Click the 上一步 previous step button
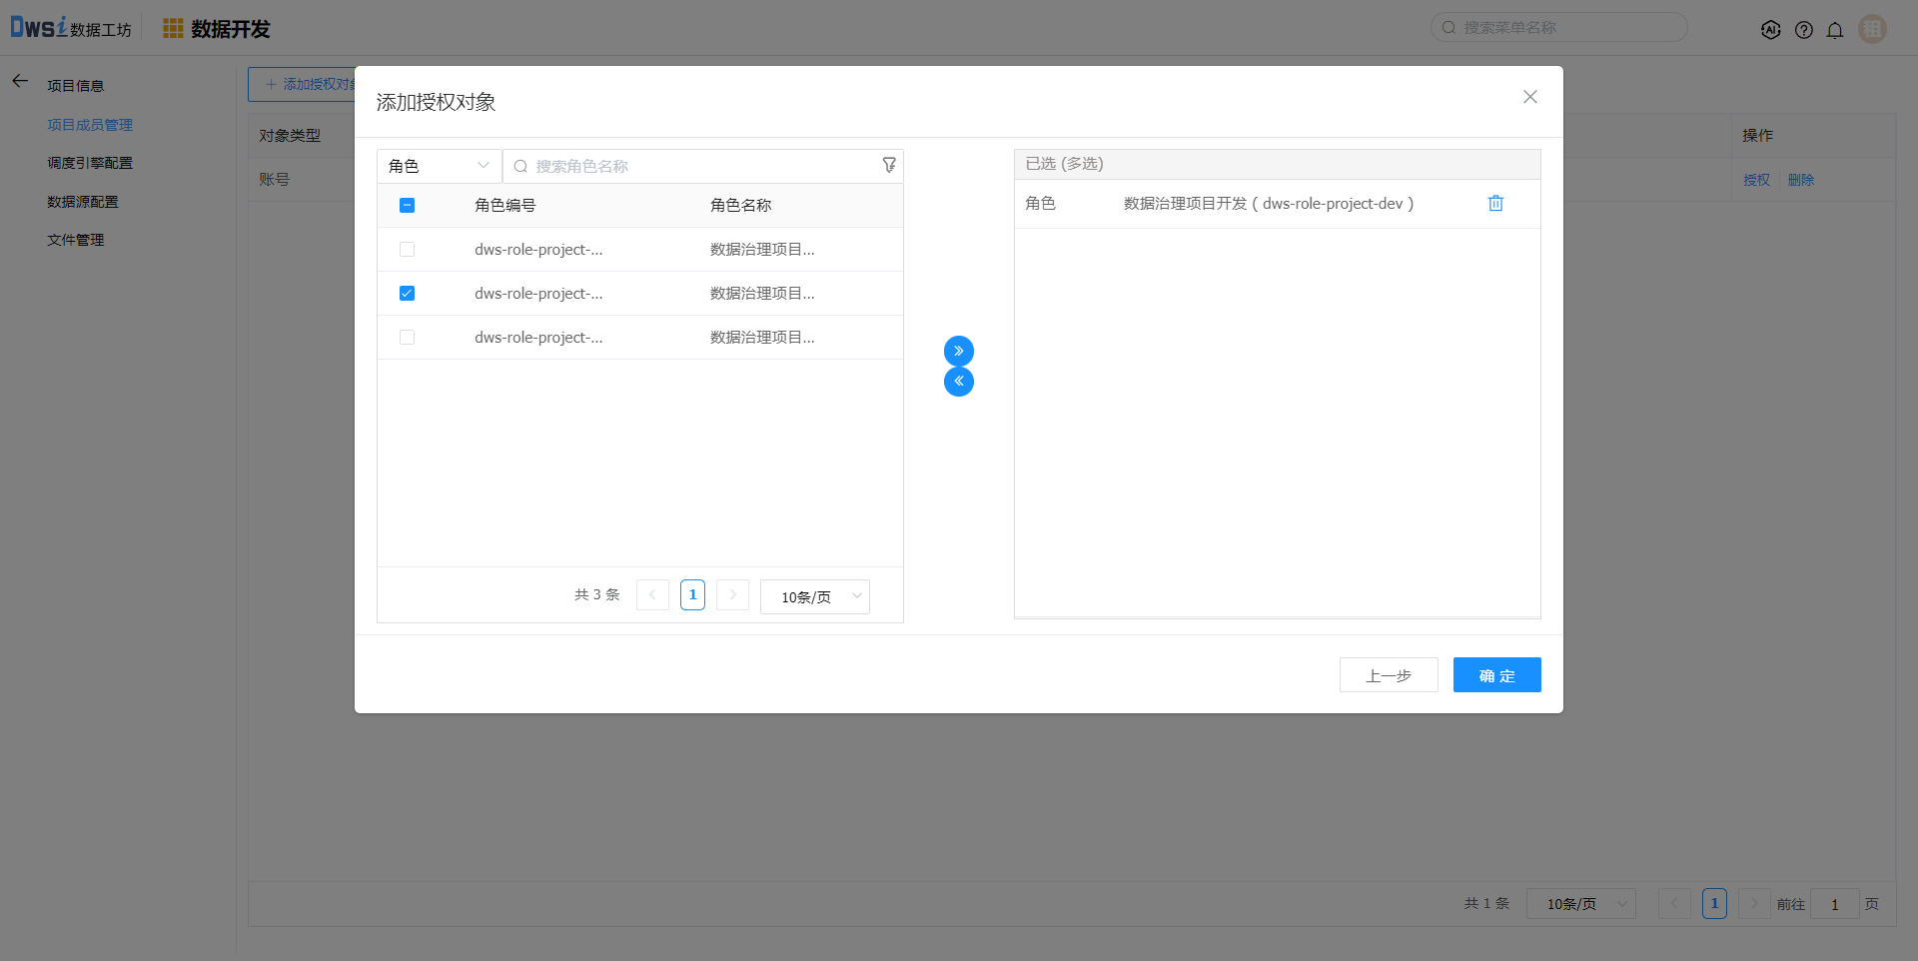The height and width of the screenshot is (961, 1918). [x=1389, y=675]
